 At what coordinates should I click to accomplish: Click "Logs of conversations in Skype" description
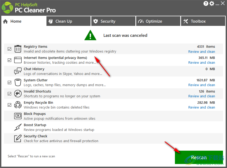tap(63, 74)
